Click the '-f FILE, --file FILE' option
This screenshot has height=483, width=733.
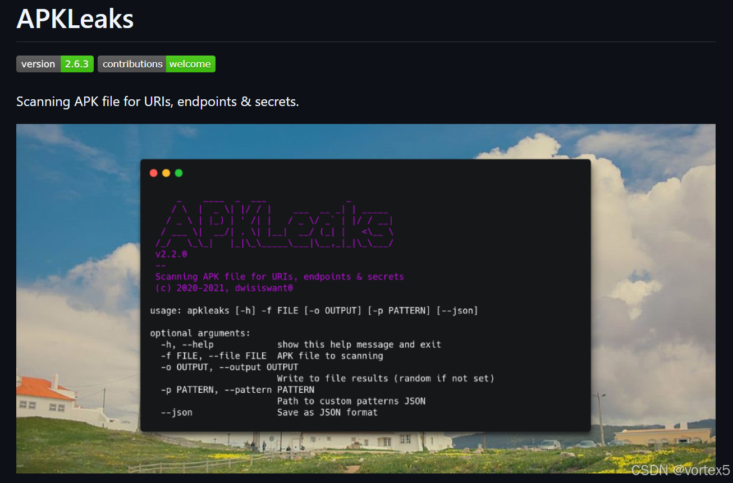click(x=214, y=356)
